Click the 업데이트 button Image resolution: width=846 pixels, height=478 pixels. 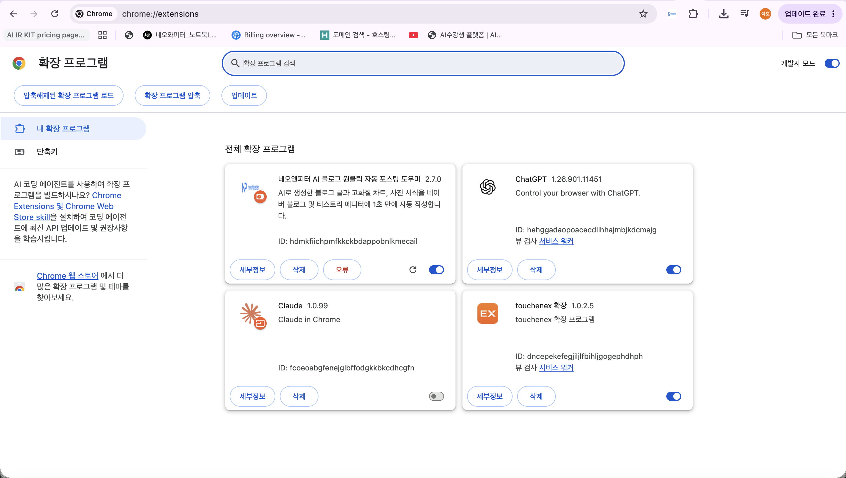pos(244,95)
